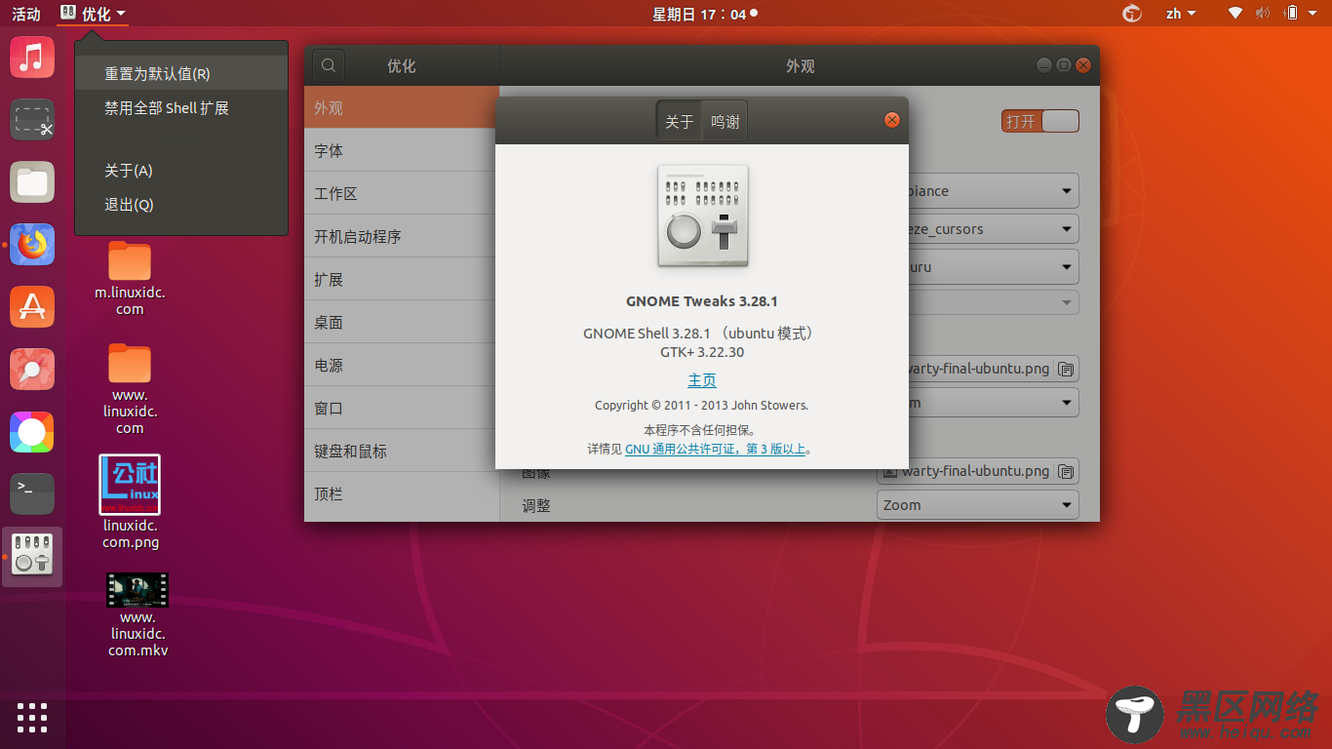The width and height of the screenshot is (1332, 749).
Task: Choose 退出(Q) from the app menu
Action: pyautogui.click(x=181, y=205)
